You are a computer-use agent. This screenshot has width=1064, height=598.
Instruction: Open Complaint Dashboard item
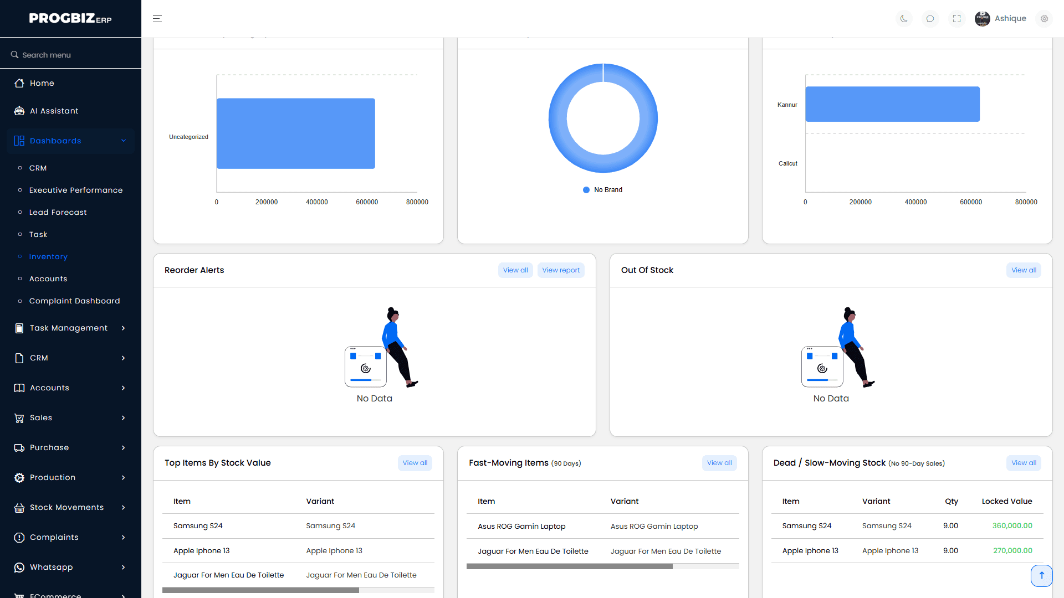pyautogui.click(x=74, y=301)
